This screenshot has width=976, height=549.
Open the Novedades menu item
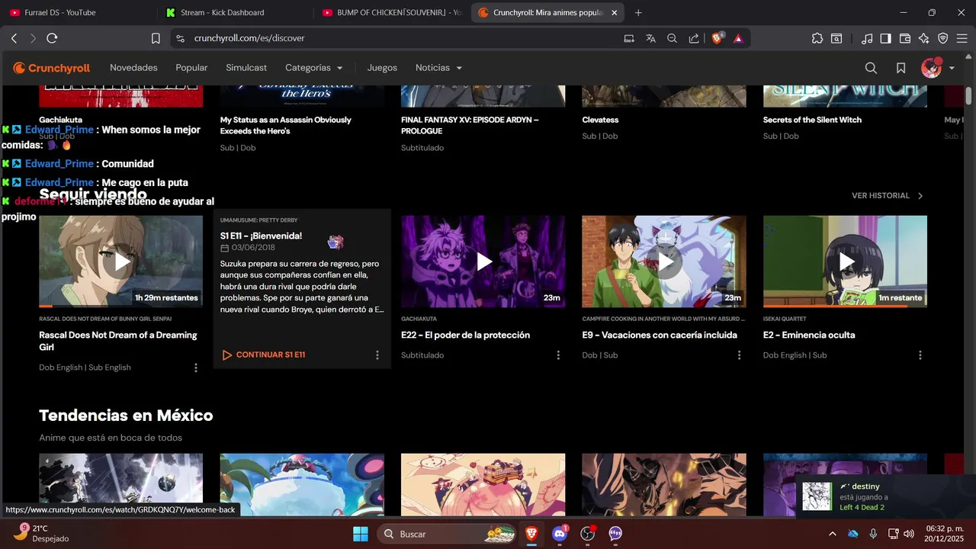133,68
